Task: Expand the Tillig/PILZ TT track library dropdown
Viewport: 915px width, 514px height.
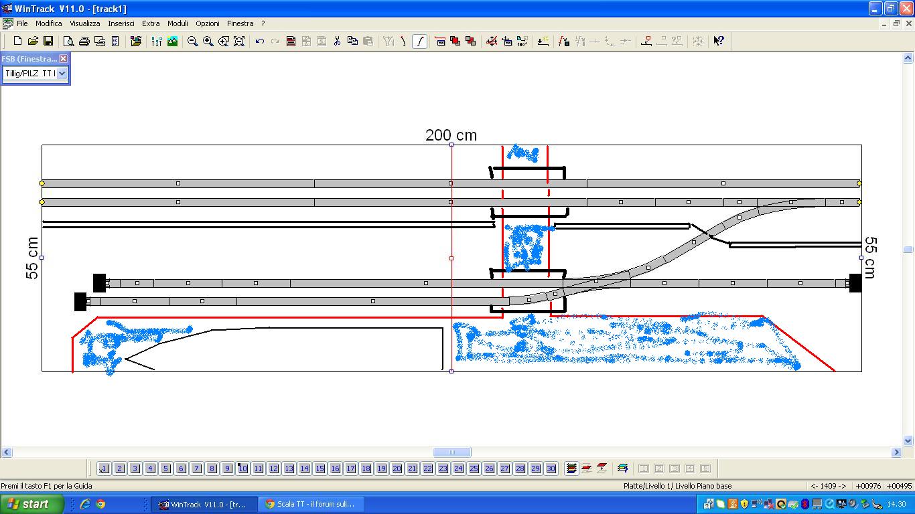Action: 62,73
